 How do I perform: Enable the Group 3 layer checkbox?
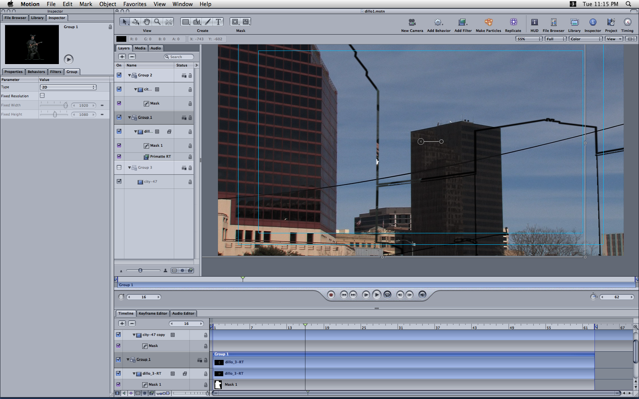(x=119, y=168)
